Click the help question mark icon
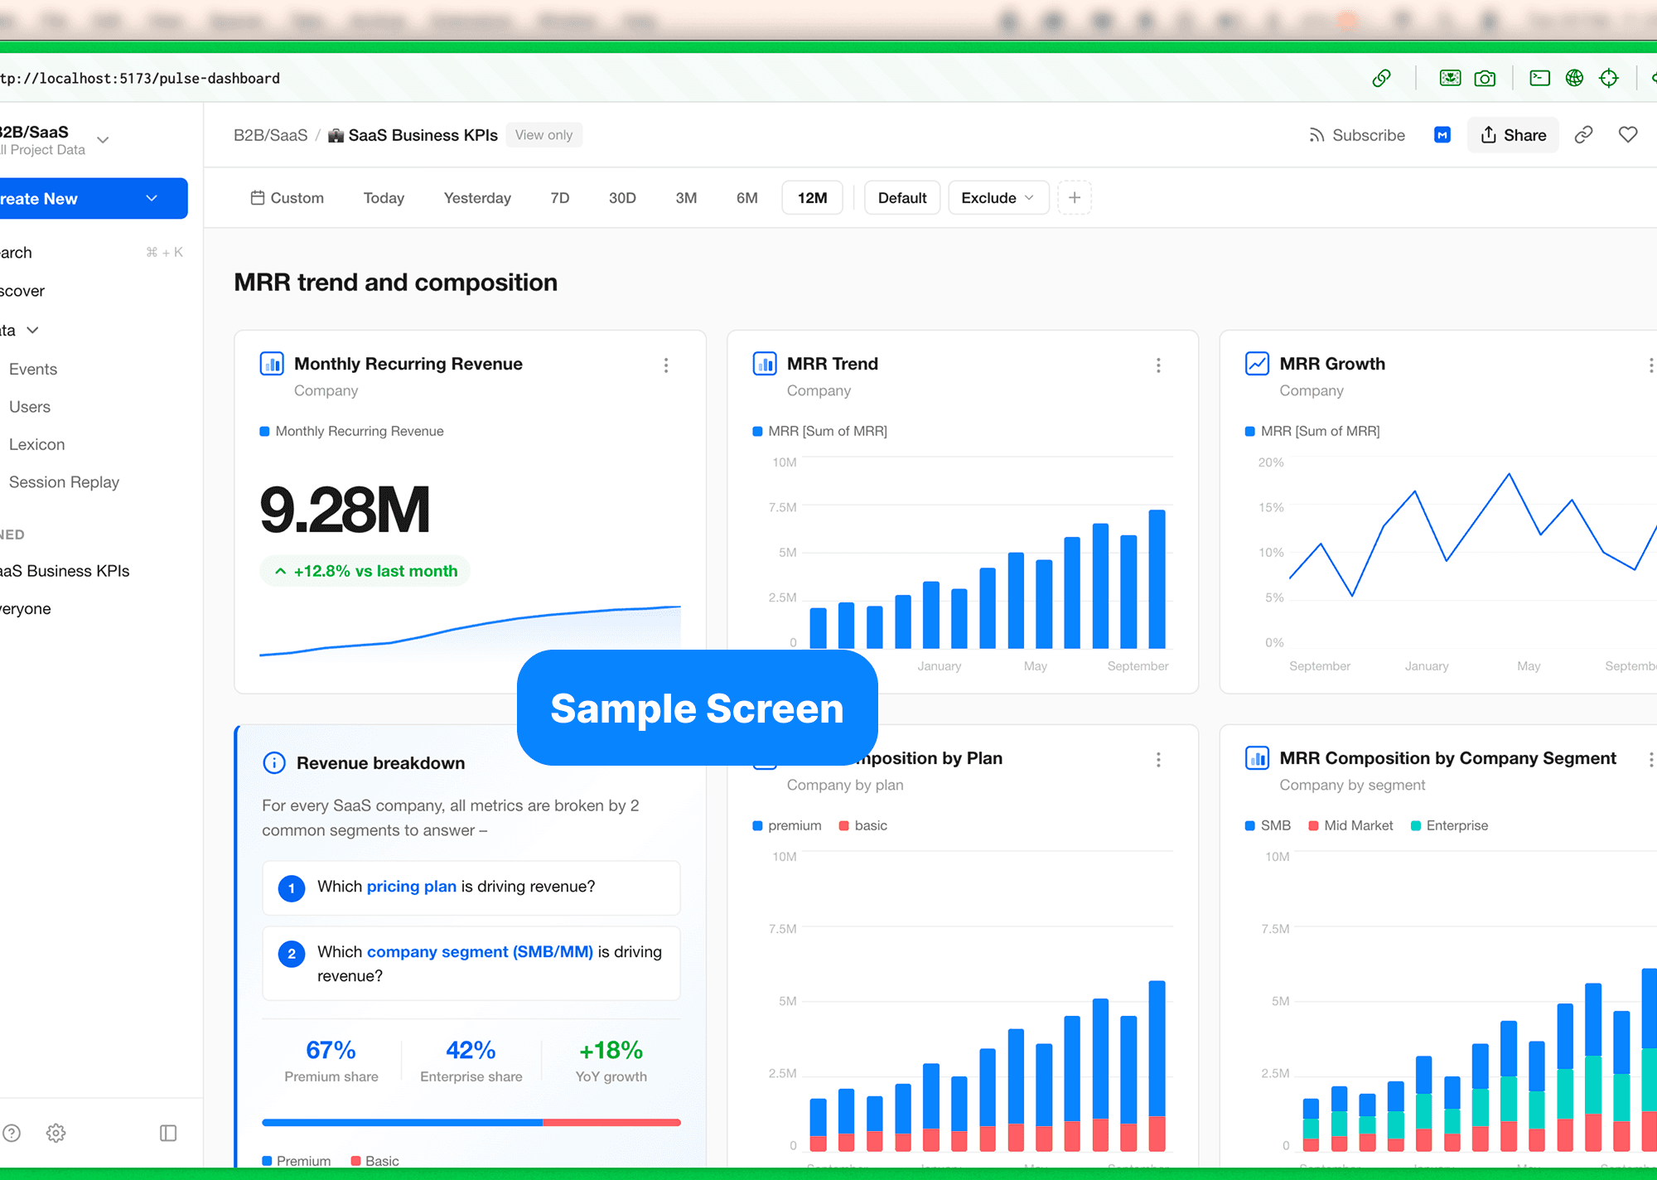Image resolution: width=1657 pixels, height=1180 pixels. (x=12, y=1133)
